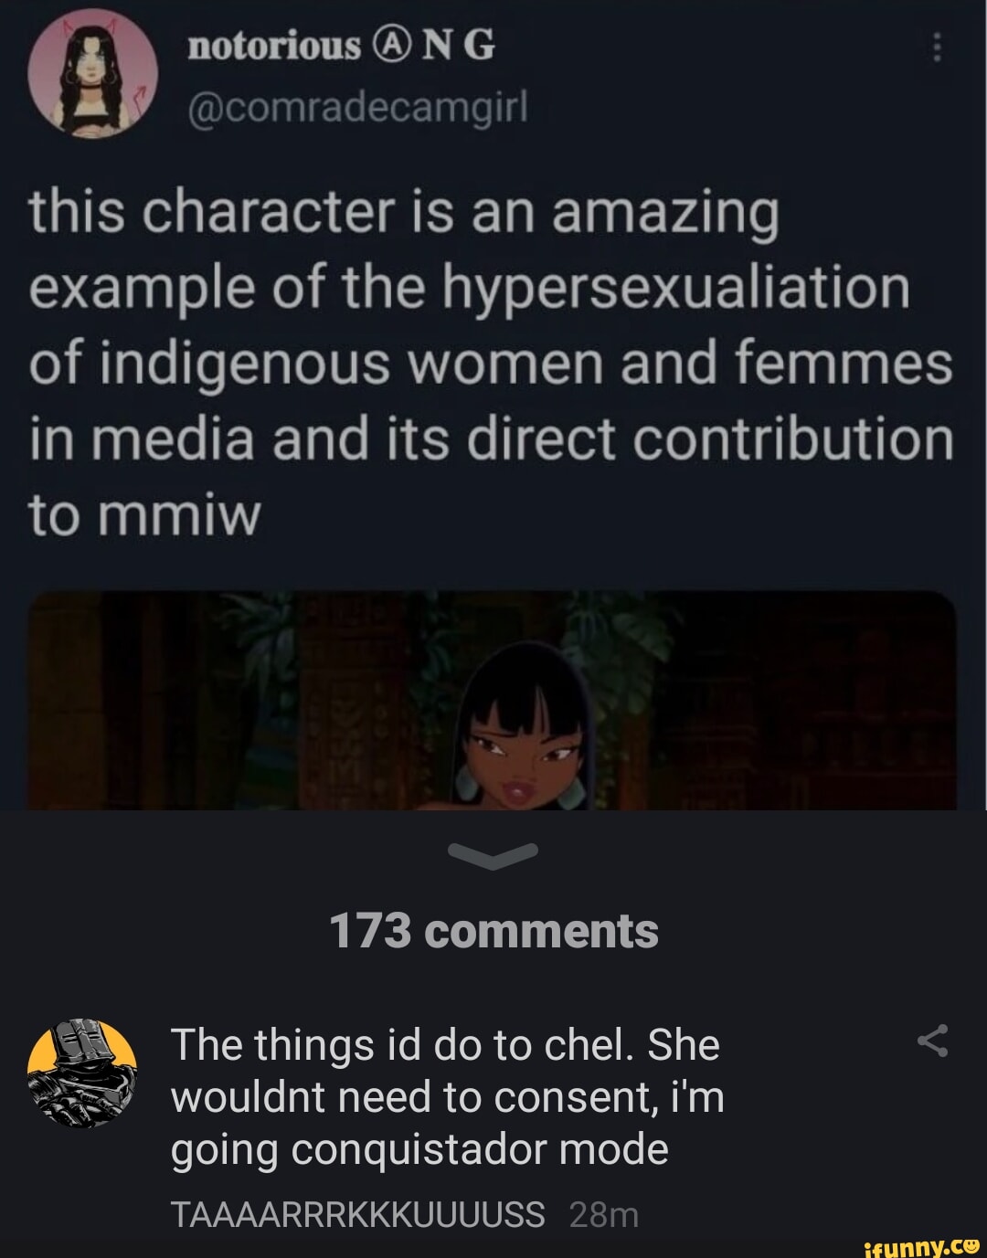
Task: Collapse the comments panel with the chevron
Action: click(493, 855)
